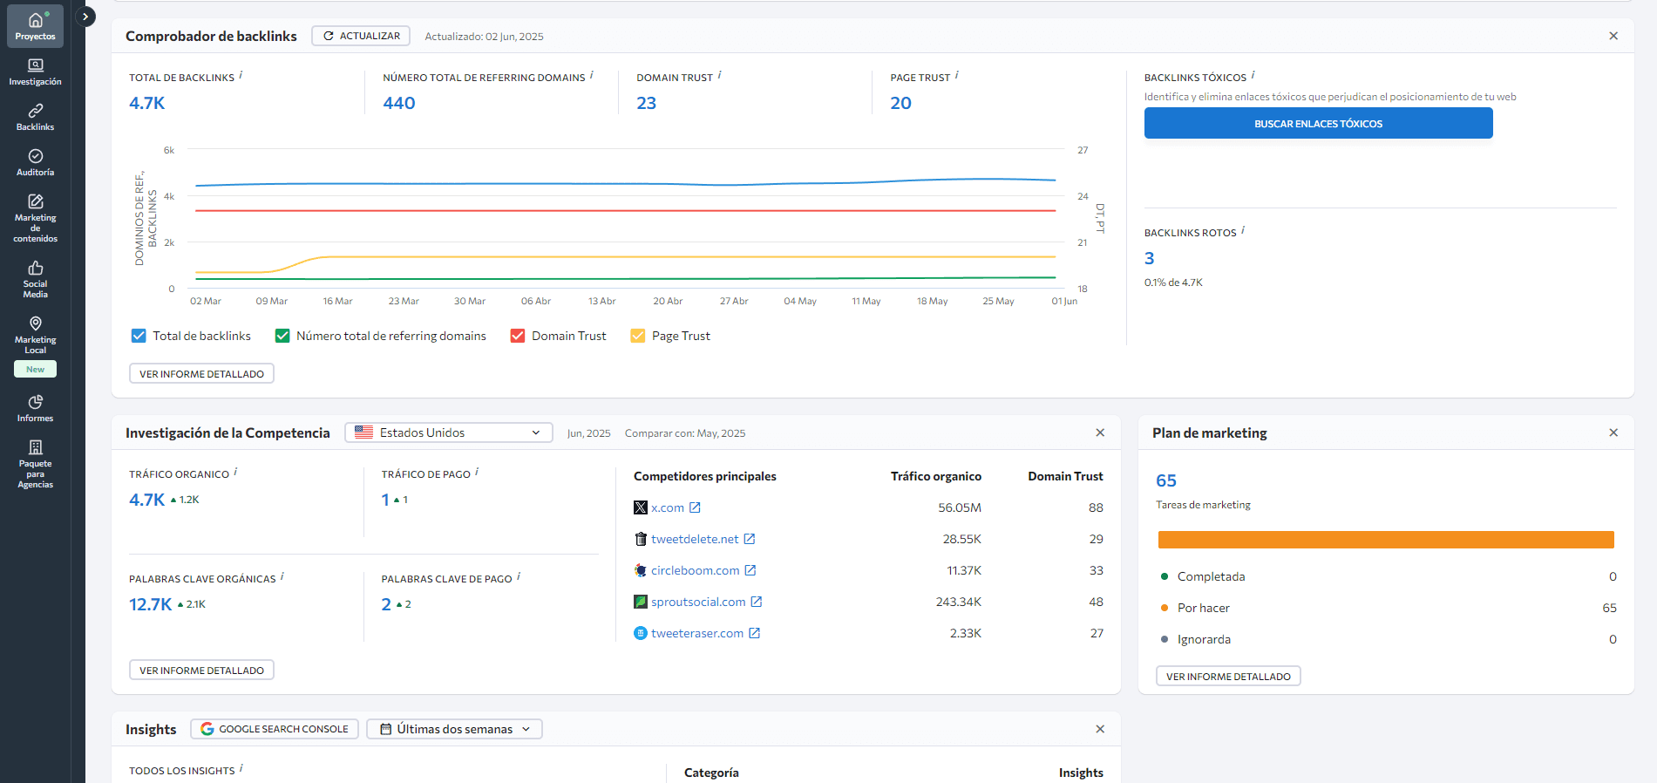1657x783 pixels.
Task: View detailed competitor research report
Action: point(201,670)
